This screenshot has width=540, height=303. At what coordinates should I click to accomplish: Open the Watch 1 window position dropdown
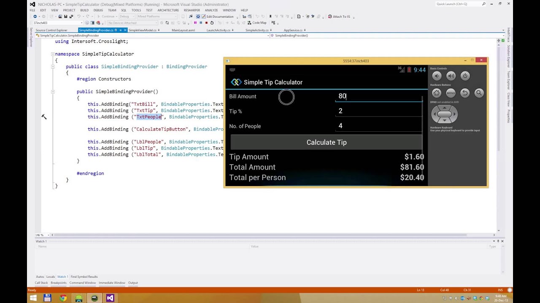click(494, 241)
